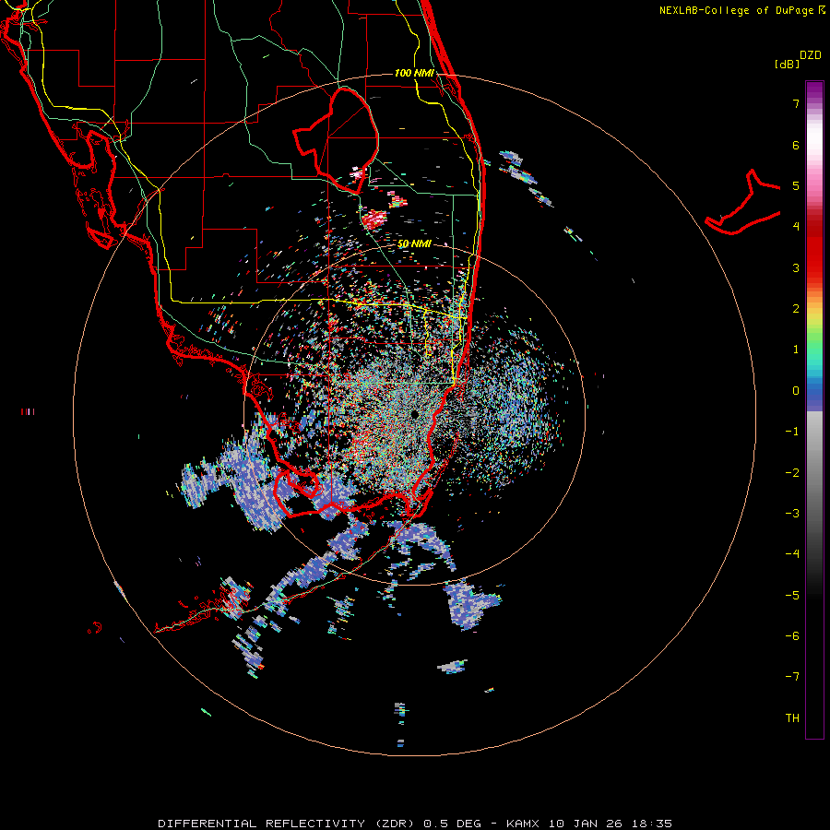Click the -3 value on color scale
This screenshot has height=830, width=830.
pos(792,514)
